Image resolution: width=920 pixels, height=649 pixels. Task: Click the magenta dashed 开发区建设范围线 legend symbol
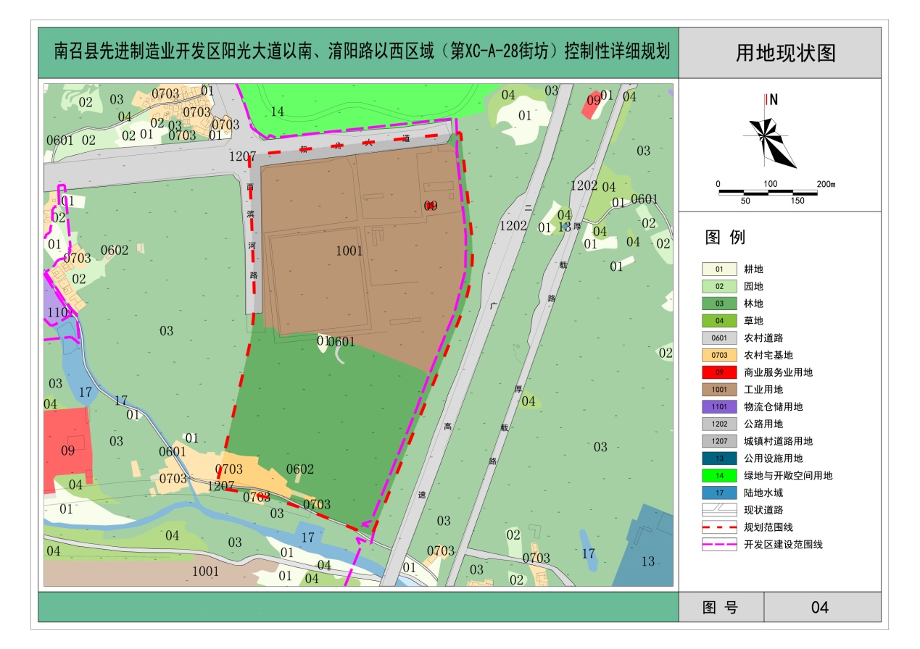click(x=719, y=545)
